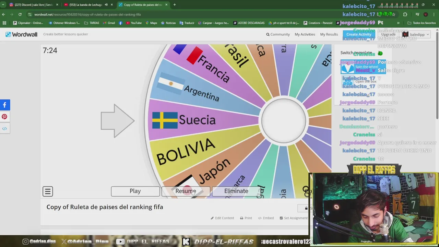Open the wheel hamburger menu
The height and width of the screenshot is (247, 439).
pyautogui.click(x=48, y=191)
